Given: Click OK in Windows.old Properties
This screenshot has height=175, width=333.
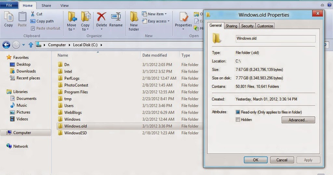Looking at the screenshot, I should 256,160.
